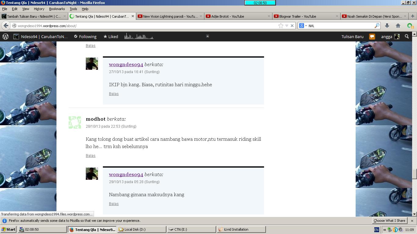Show hidden system tray icons
Image resolution: width=417 pixels, height=234 pixels.
click(384, 230)
